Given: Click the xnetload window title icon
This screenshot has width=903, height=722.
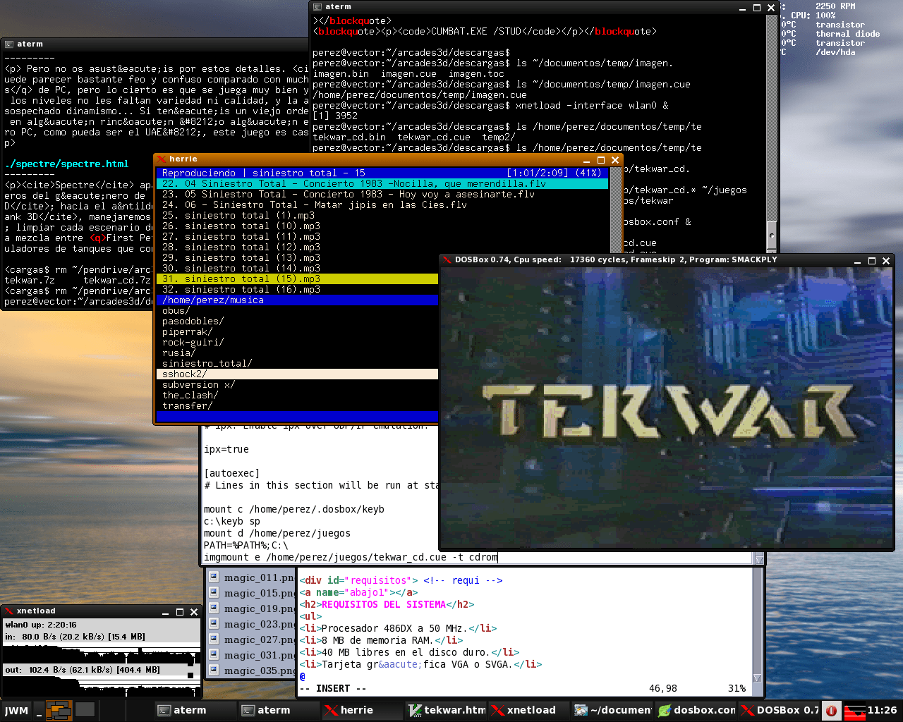Looking at the screenshot, I should coord(9,611).
